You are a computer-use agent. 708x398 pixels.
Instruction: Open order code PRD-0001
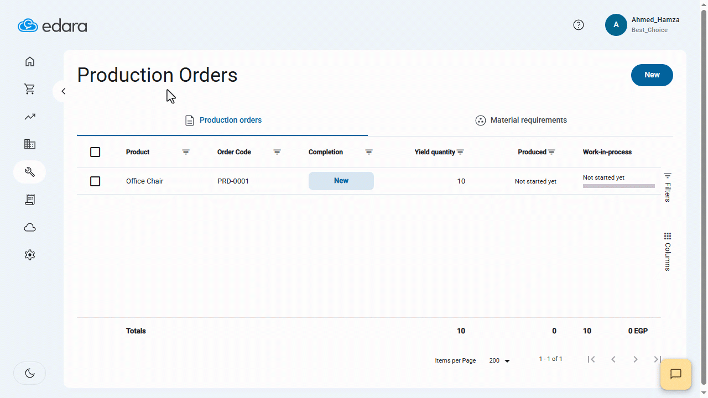pos(233,181)
